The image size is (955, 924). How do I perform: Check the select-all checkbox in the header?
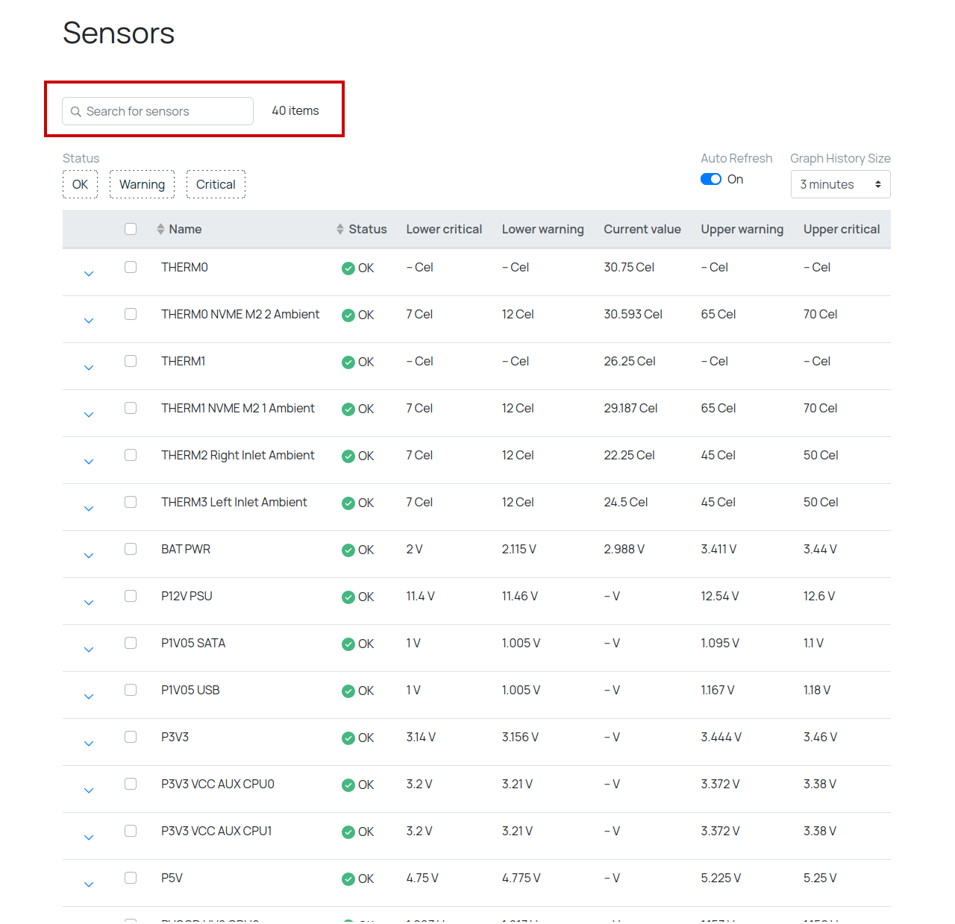pyautogui.click(x=131, y=229)
